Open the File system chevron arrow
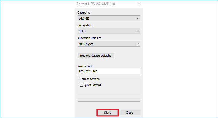The image size is (218, 118). pyautogui.click(x=138, y=31)
